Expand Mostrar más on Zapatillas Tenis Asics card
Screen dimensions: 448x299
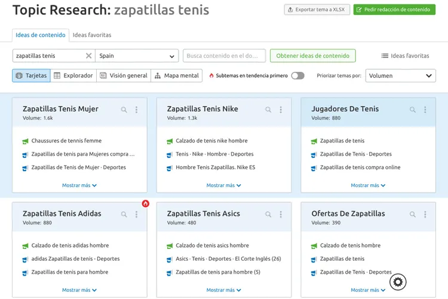(224, 290)
